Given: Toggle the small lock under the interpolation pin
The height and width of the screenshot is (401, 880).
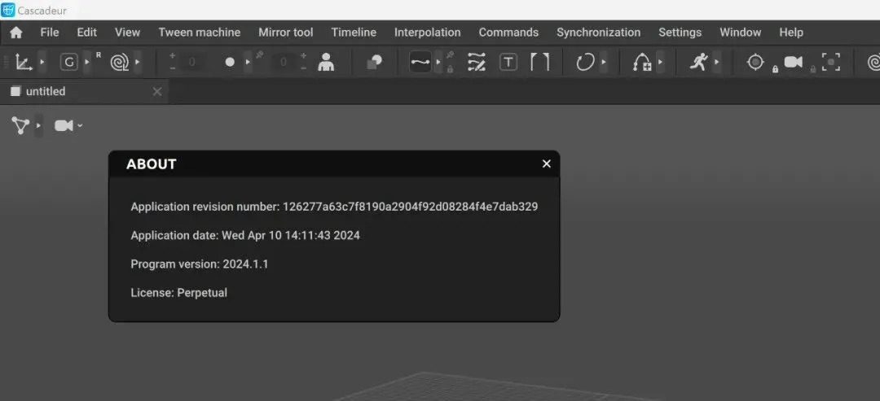Looking at the screenshot, I should 450,69.
